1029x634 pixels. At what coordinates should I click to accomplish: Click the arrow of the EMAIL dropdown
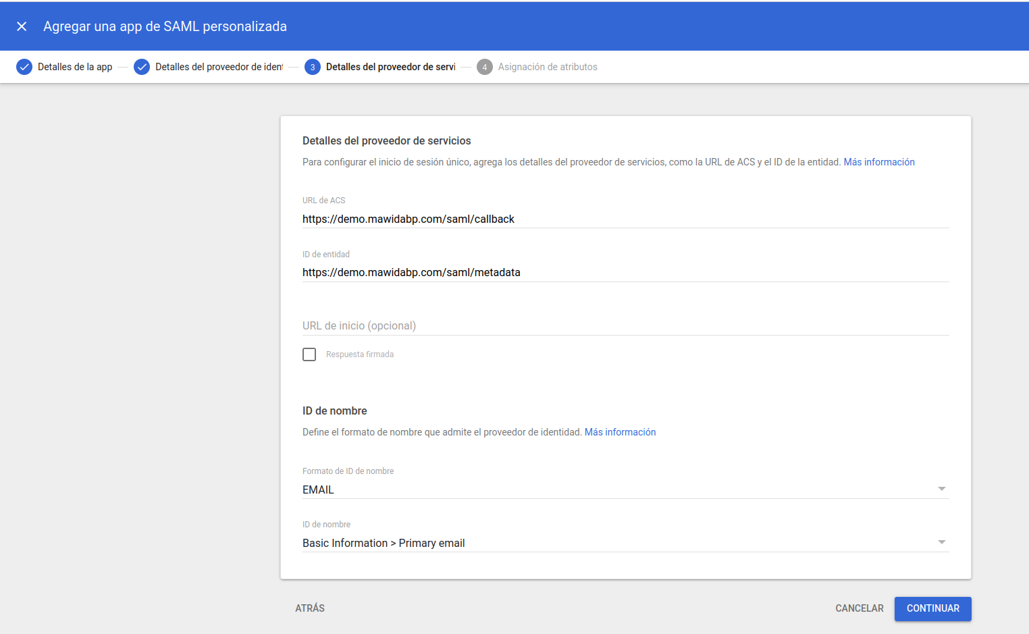942,489
